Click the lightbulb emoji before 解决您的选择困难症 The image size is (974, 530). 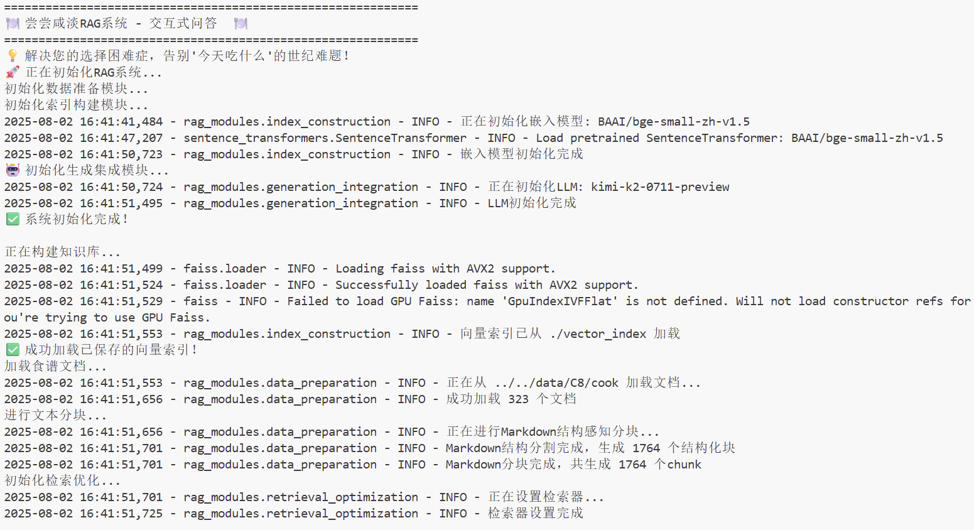[13, 56]
